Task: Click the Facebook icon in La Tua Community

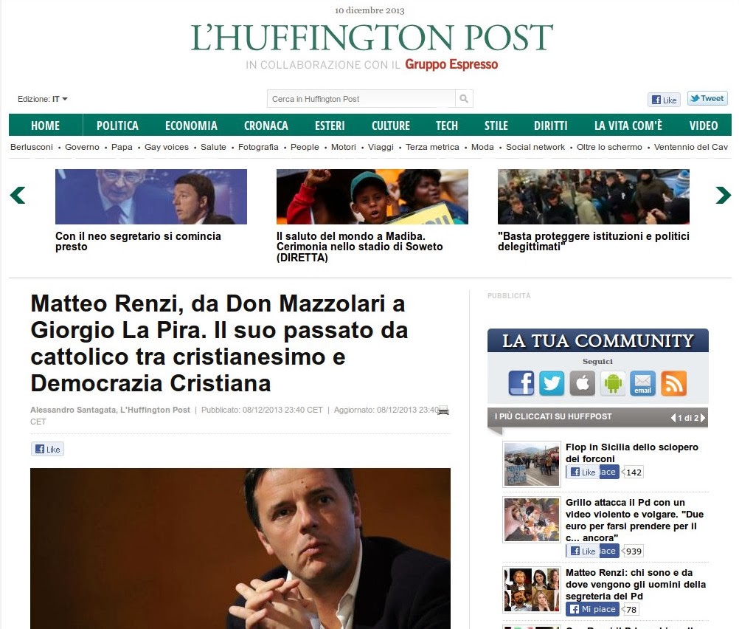Action: [521, 382]
